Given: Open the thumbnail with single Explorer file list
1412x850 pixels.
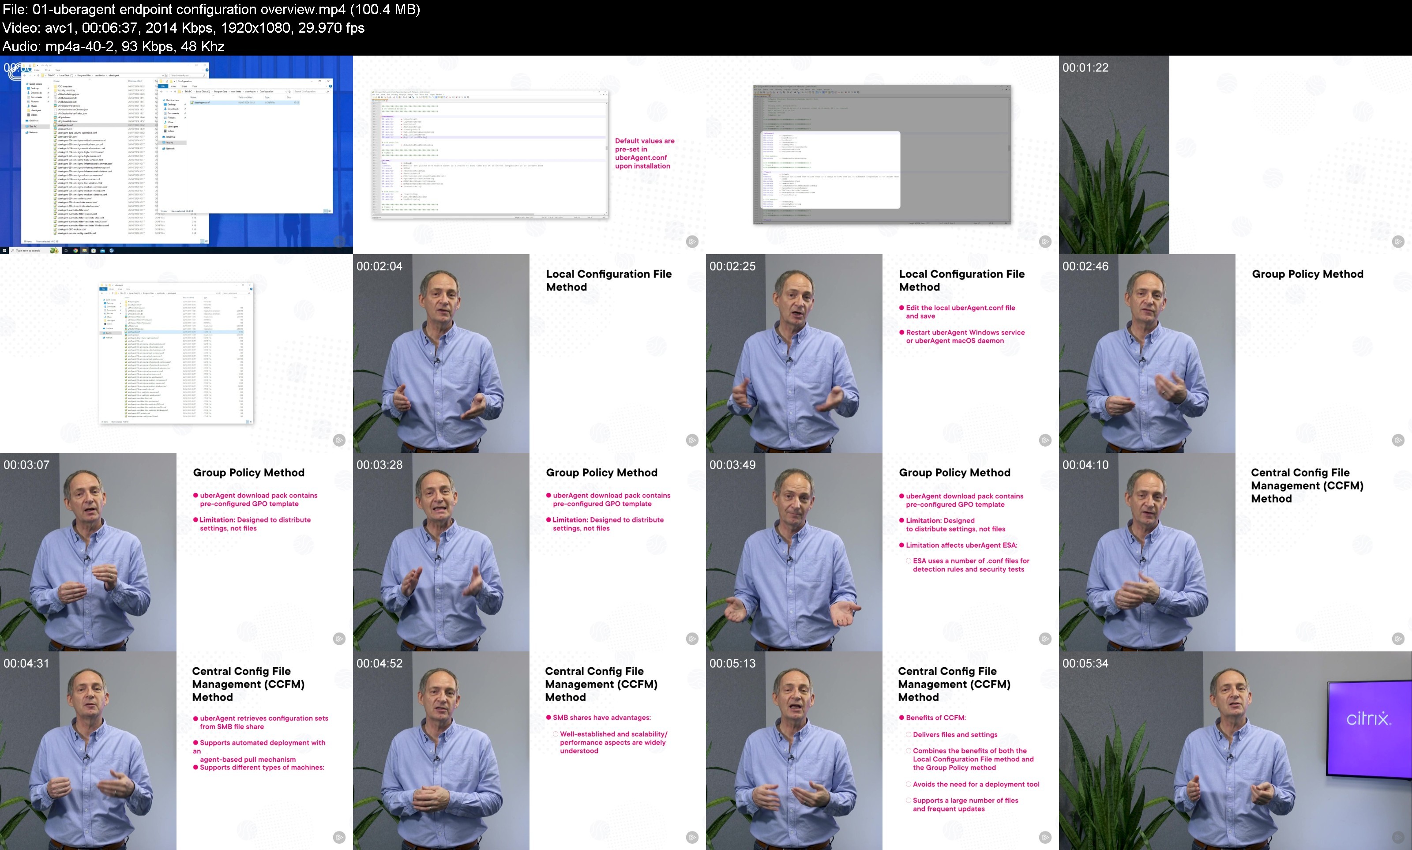Looking at the screenshot, I should point(176,354).
